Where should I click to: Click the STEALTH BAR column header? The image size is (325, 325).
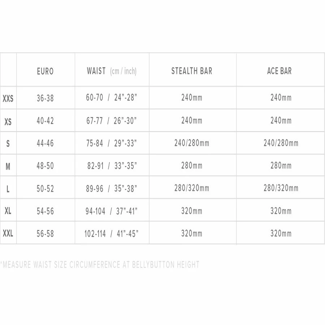click(192, 71)
